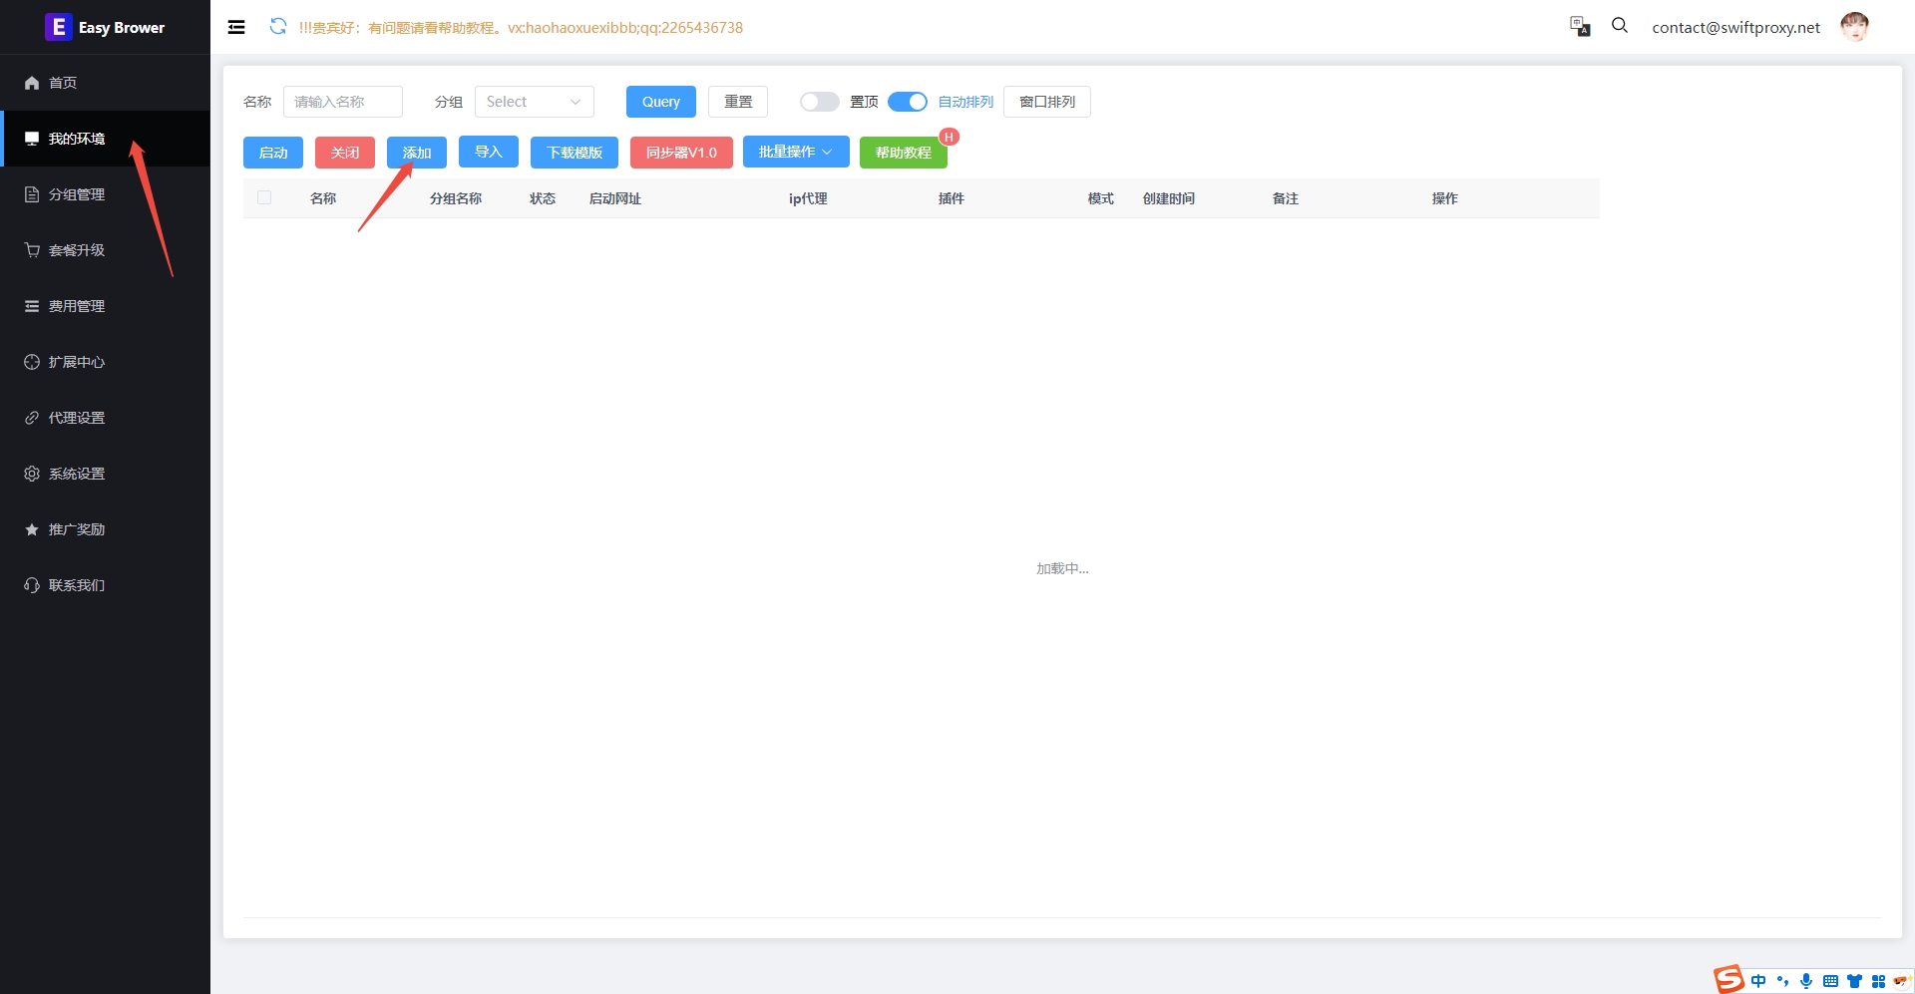The image size is (1915, 994).
Task: Click the search magnifier icon
Action: tap(1620, 26)
